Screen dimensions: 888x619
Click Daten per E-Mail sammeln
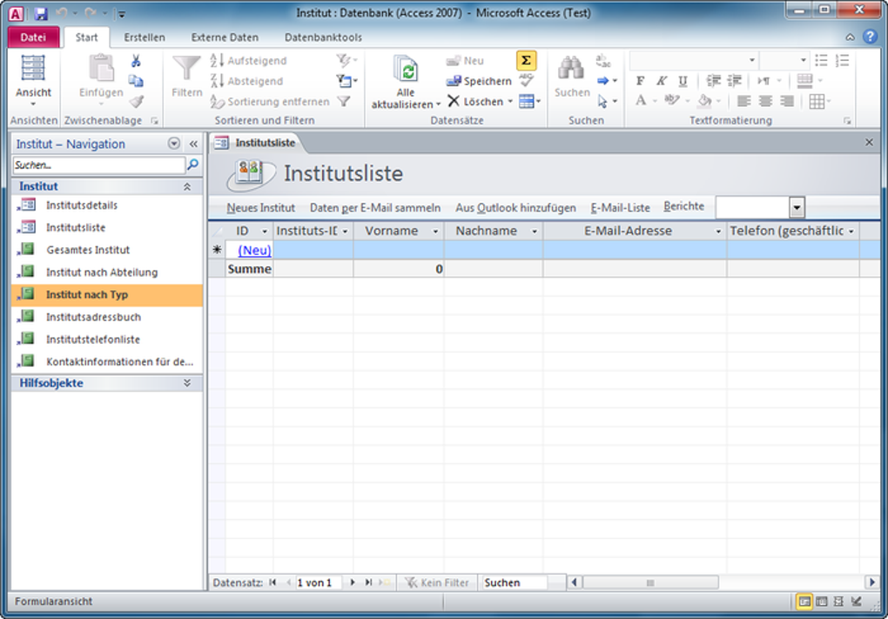(x=375, y=208)
